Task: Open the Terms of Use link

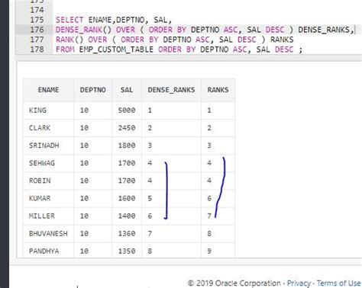Action: pyautogui.click(x=339, y=283)
